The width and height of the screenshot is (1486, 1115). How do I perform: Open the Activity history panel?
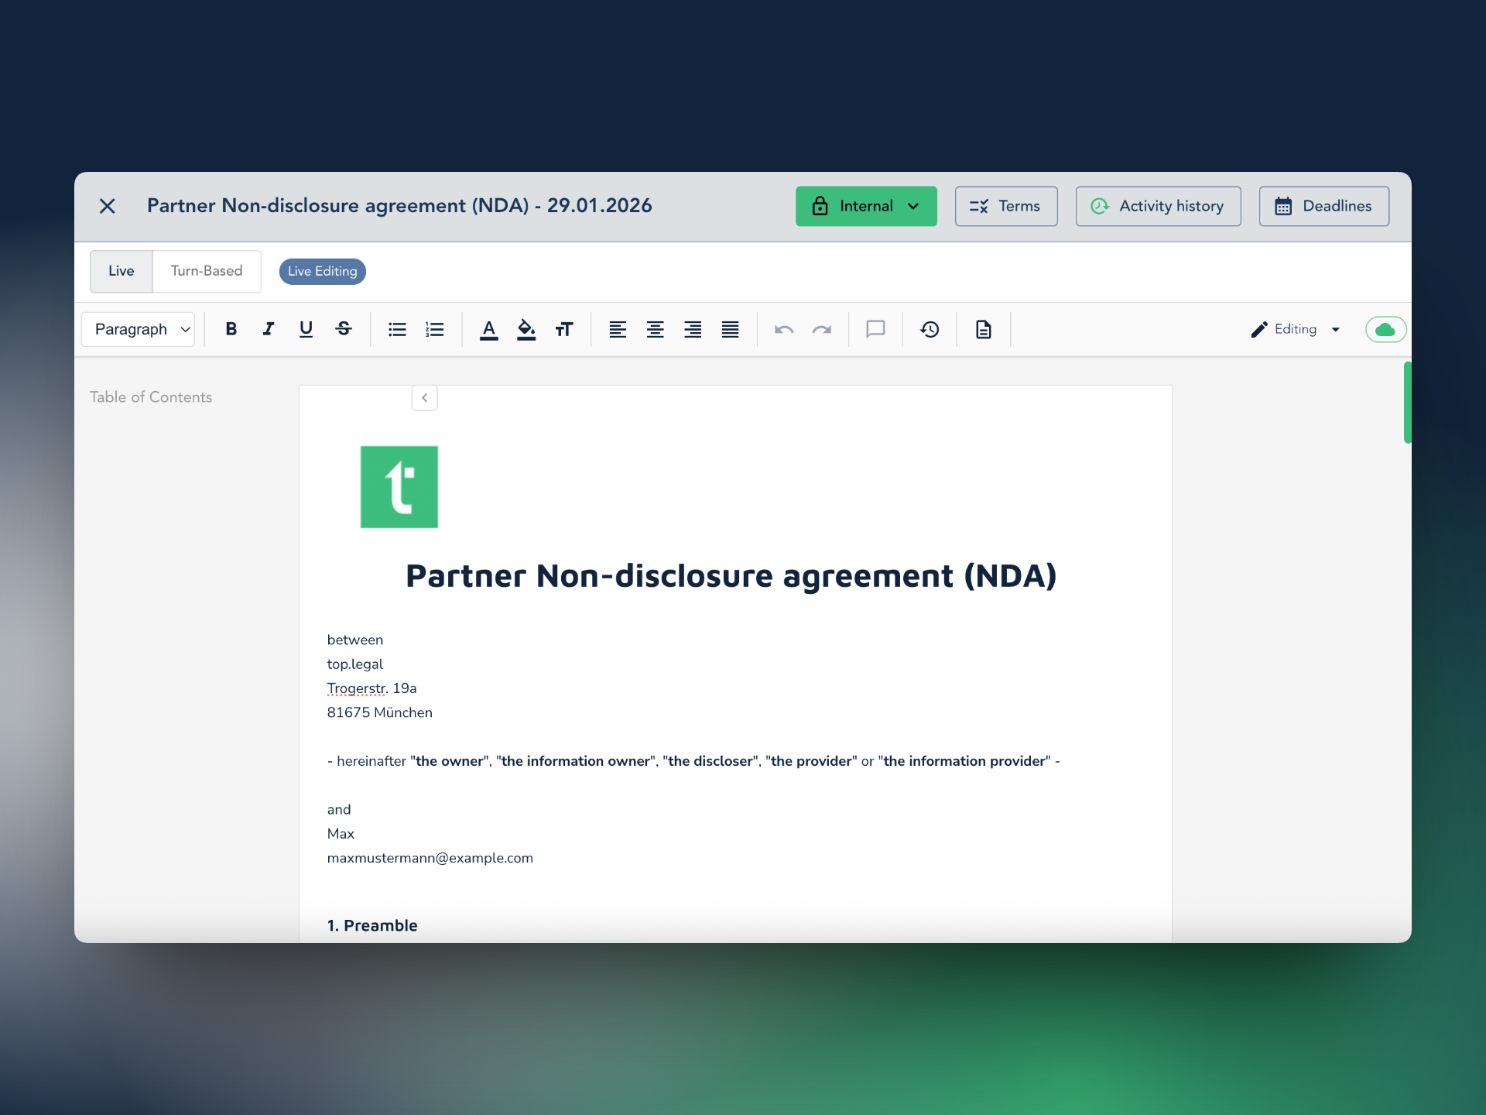pos(1158,206)
